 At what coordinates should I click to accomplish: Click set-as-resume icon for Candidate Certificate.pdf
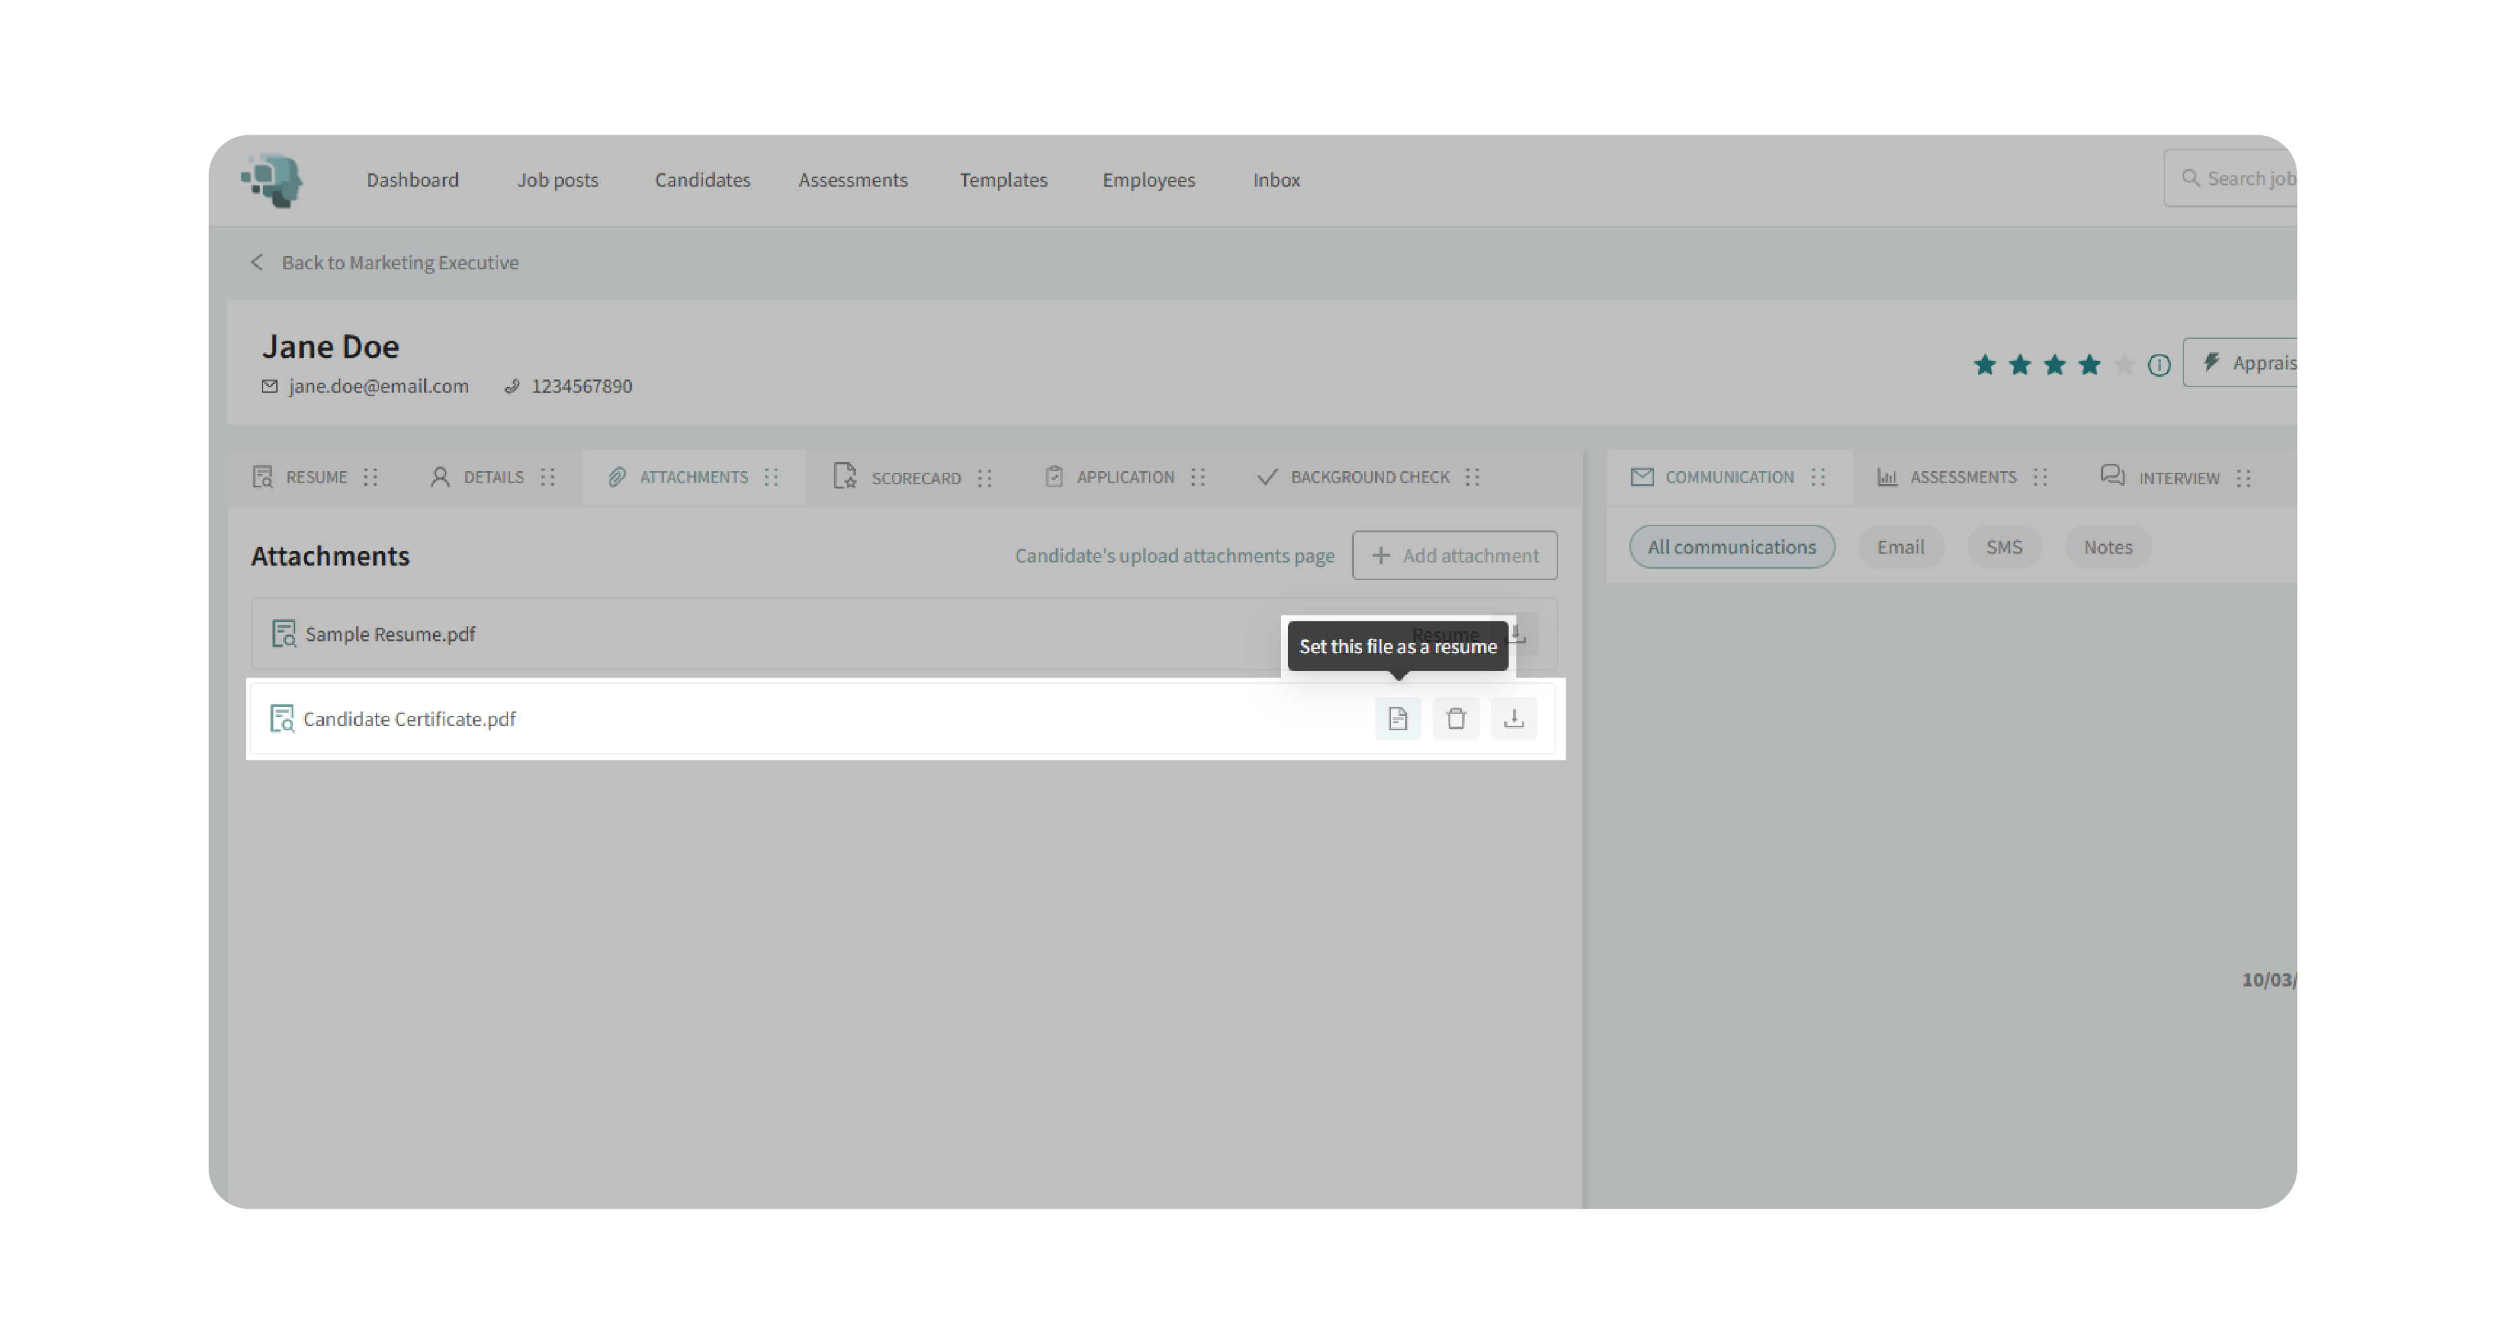[x=1397, y=719]
